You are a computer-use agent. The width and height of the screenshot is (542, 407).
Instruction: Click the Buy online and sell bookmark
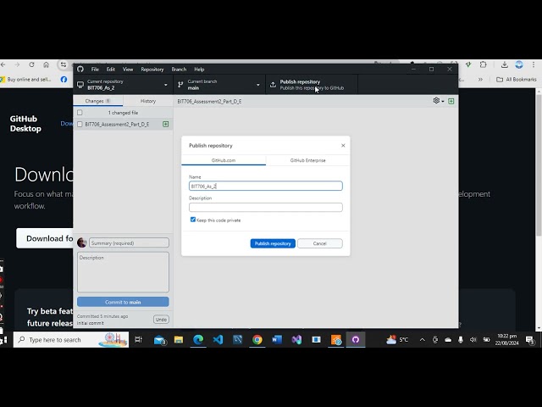coord(25,79)
